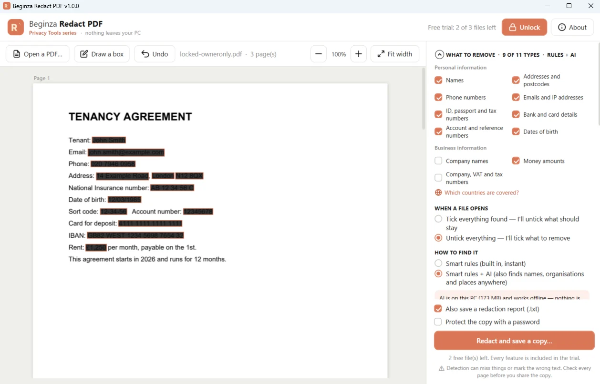
Task: Choose Smart rules (built in, instant)
Action: pos(438,263)
